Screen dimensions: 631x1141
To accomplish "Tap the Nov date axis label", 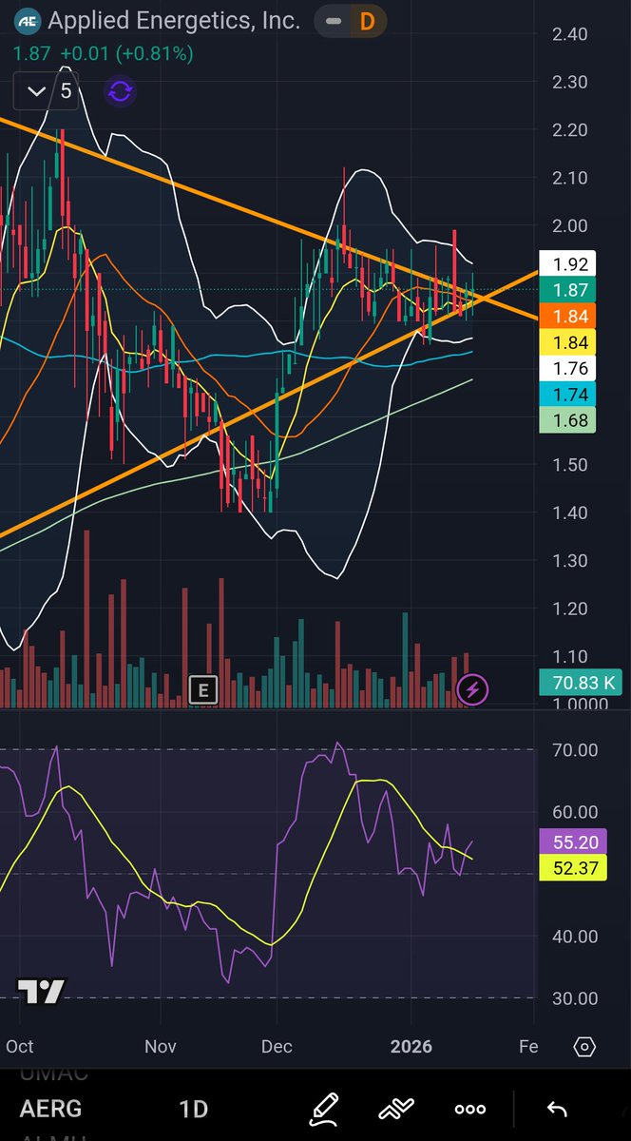I will 161,1047.
